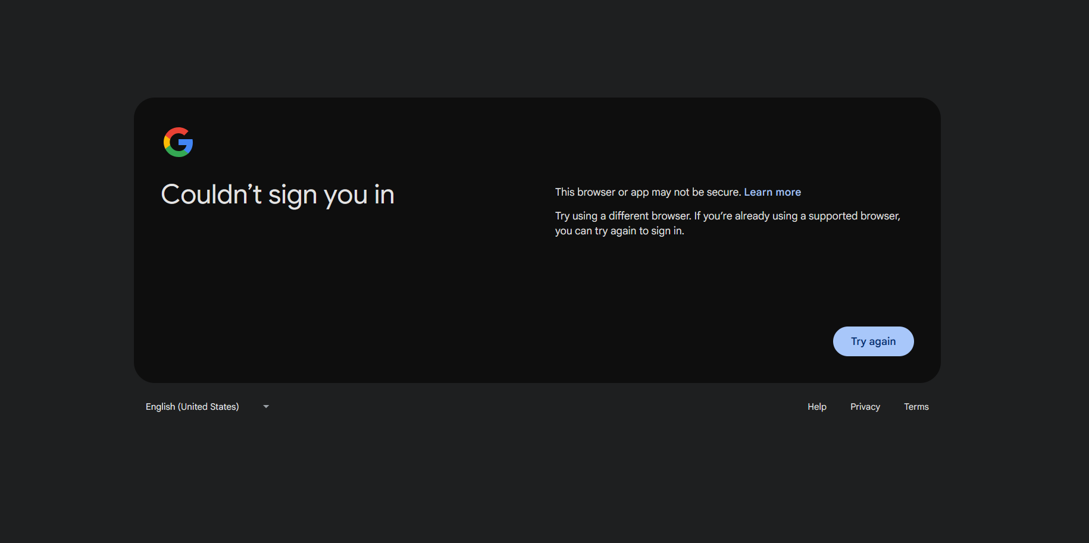Viewport: 1089px width, 543px height.
Task: Click the "Try using a different browser" paragraph
Action: pyautogui.click(x=728, y=223)
